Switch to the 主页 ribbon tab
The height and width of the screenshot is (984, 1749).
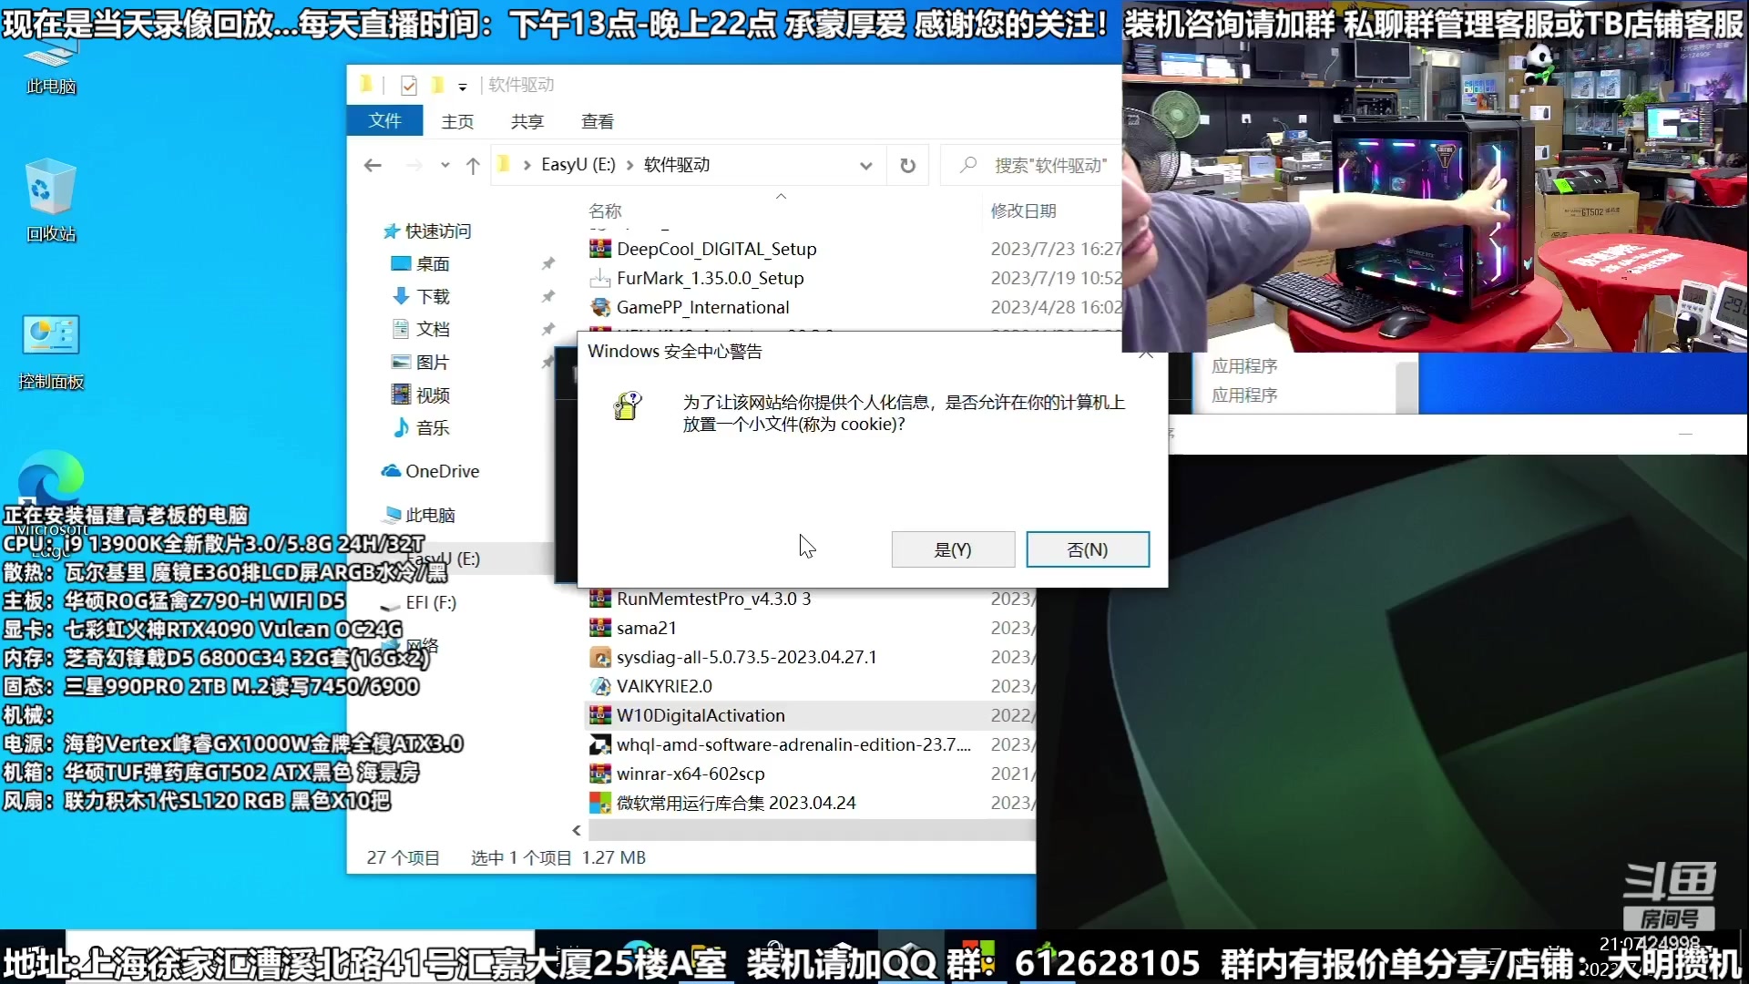point(458,120)
